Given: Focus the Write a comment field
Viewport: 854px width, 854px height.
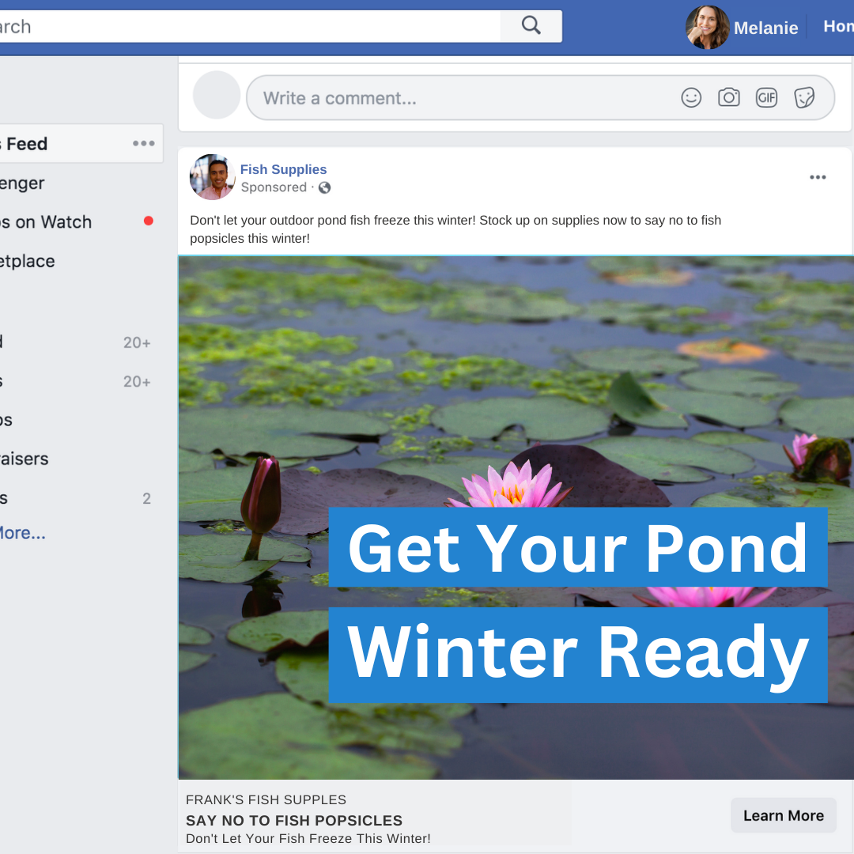Looking at the screenshot, I should 540,98.
